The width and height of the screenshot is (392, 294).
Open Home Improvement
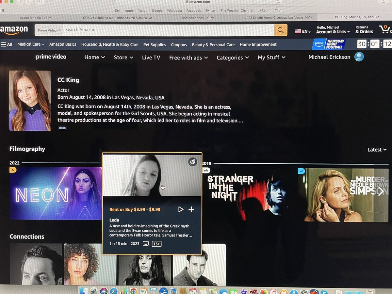(x=258, y=44)
